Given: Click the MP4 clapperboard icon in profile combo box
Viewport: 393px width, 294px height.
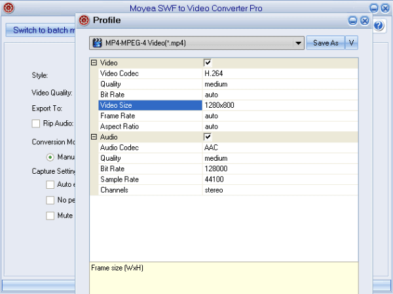Looking at the screenshot, I should click(97, 42).
